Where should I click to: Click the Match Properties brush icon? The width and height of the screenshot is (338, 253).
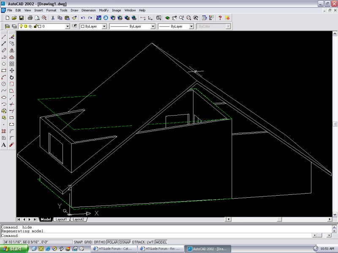pos(74,18)
